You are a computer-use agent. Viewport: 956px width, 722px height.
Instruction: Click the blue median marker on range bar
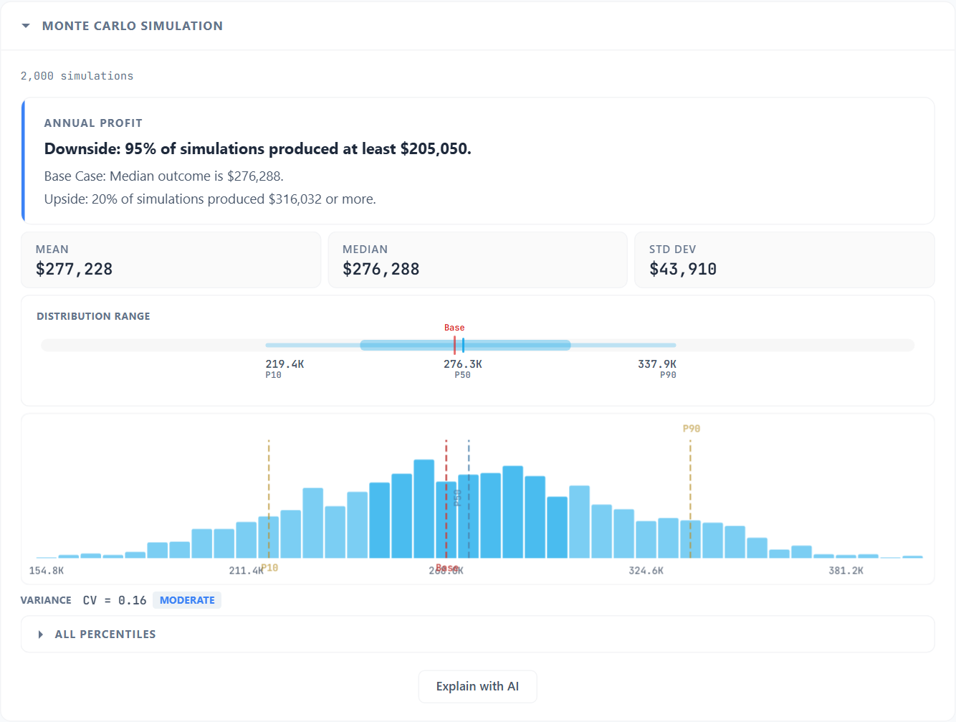[463, 345]
